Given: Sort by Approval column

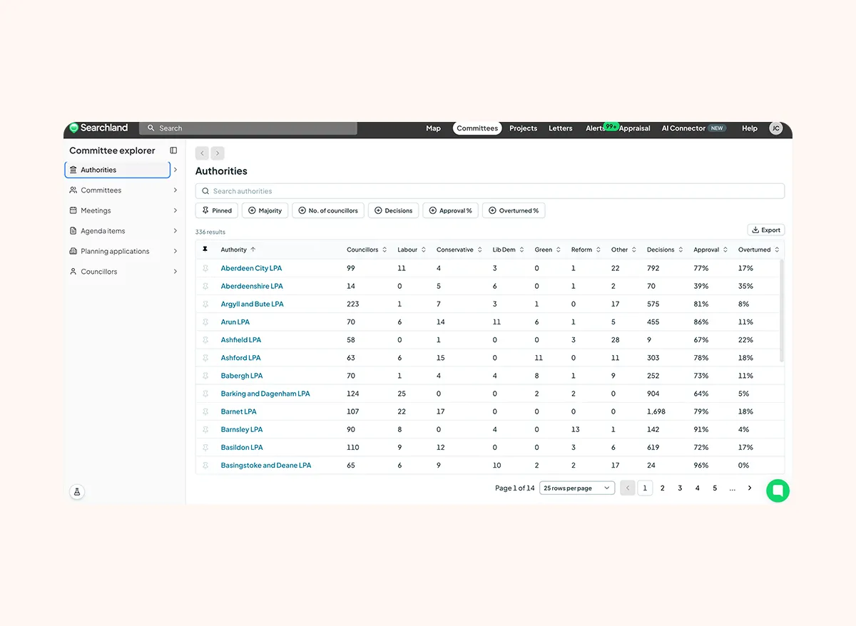Looking at the screenshot, I should [x=710, y=250].
